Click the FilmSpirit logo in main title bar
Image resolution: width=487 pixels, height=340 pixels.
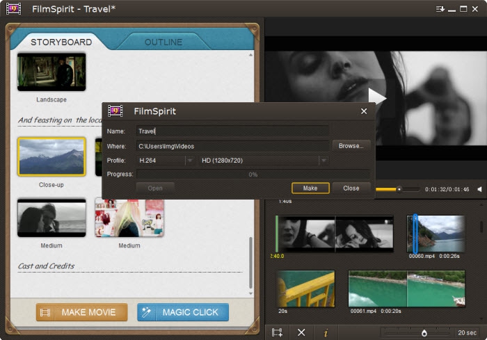pos(13,9)
